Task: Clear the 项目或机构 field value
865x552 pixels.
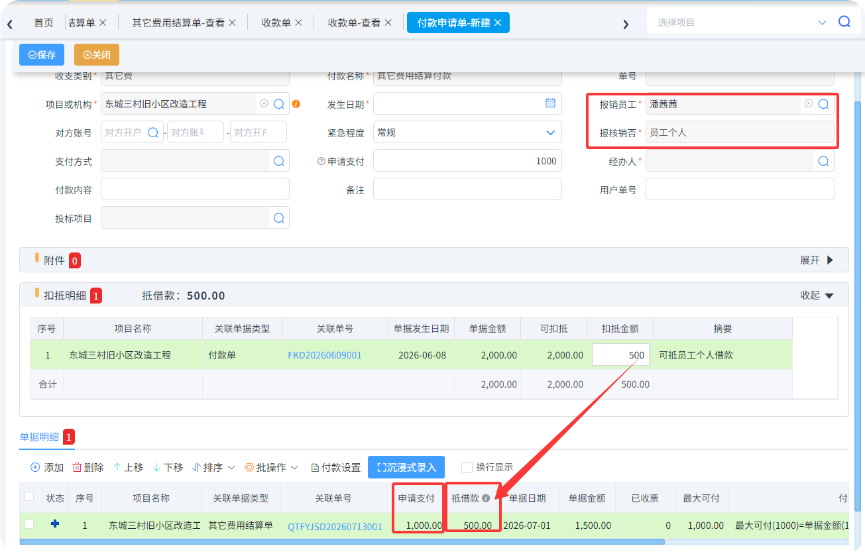Action: [264, 104]
